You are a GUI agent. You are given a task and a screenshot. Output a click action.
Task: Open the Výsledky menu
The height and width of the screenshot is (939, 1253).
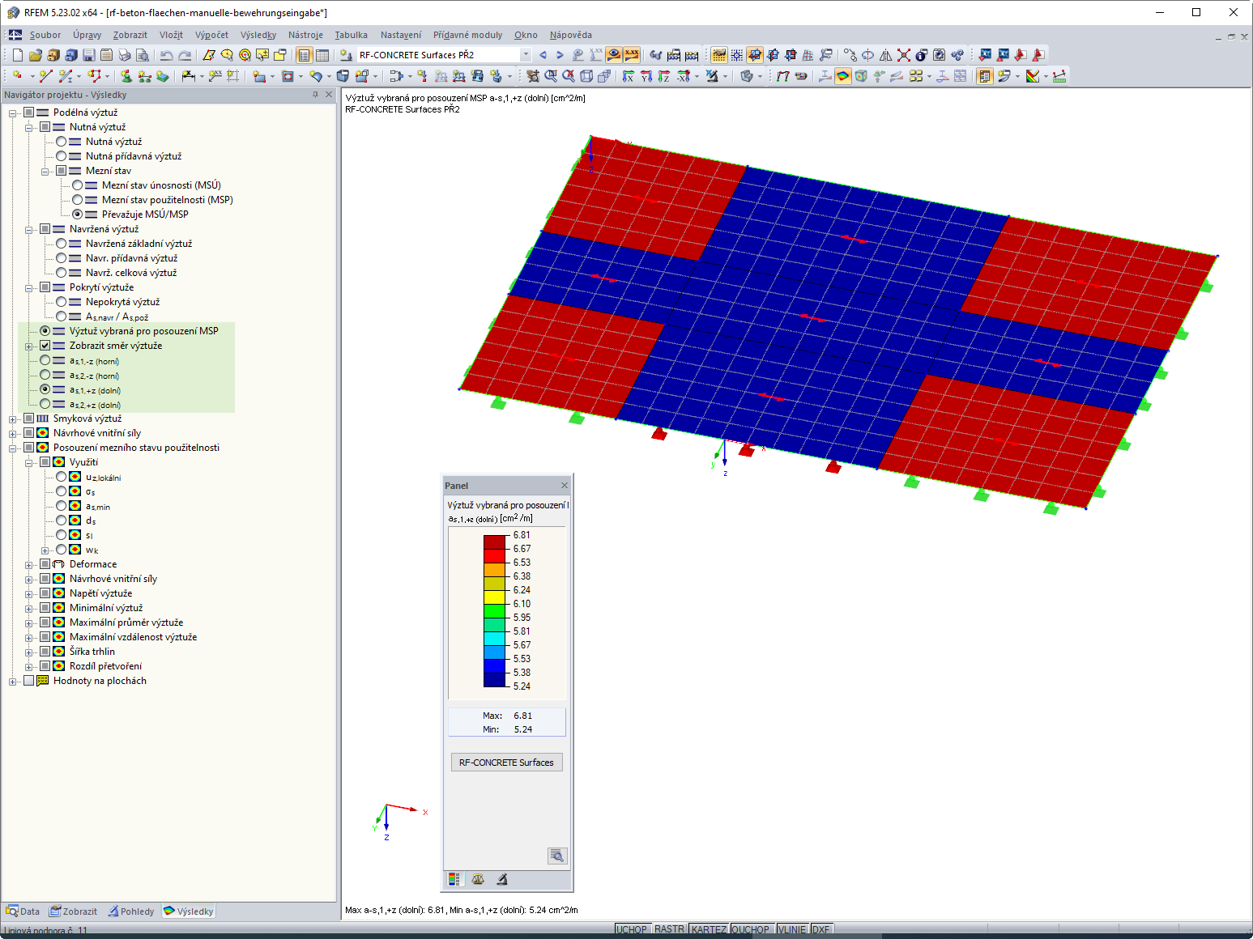(258, 35)
